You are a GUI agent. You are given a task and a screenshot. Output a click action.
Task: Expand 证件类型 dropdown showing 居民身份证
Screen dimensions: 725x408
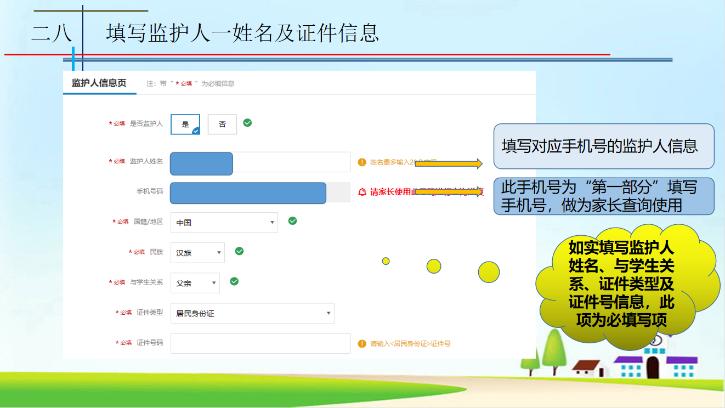click(252, 314)
